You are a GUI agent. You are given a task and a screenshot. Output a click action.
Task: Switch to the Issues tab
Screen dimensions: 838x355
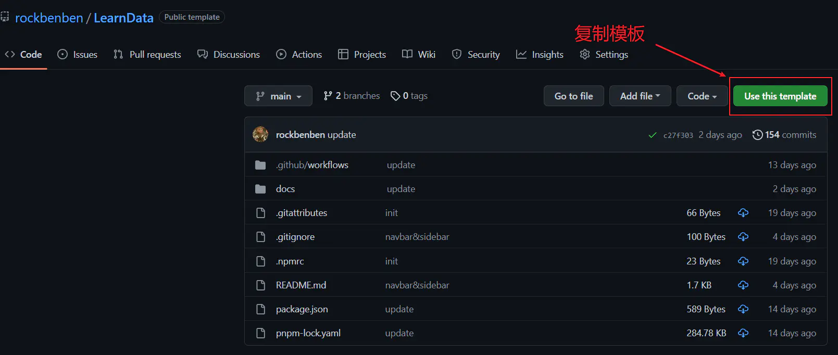(77, 54)
